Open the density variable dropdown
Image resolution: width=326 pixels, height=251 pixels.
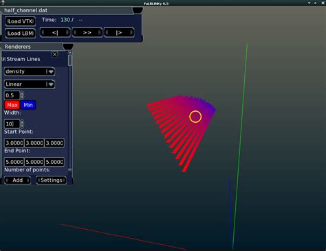click(x=30, y=71)
